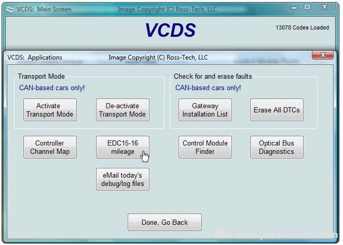Launch Control Module Finder
The width and height of the screenshot is (343, 245).
205,147
